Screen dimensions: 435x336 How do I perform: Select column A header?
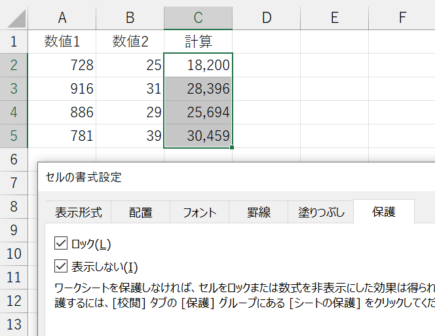click(x=62, y=18)
